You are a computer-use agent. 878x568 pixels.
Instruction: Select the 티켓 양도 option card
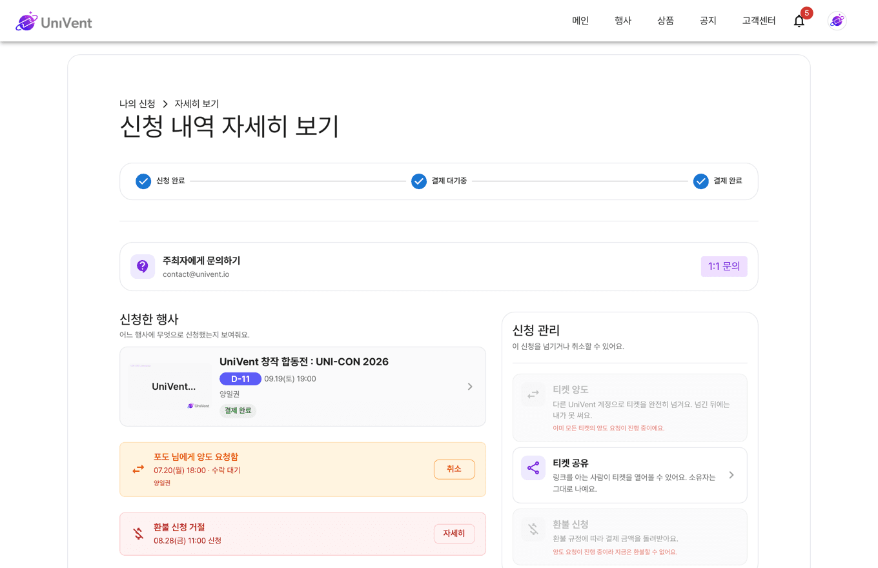pos(630,408)
